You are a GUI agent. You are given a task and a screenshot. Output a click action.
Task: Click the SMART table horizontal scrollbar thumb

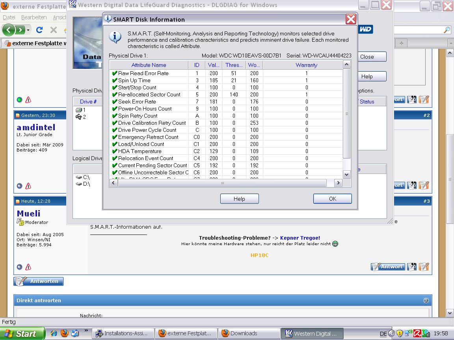(222, 183)
